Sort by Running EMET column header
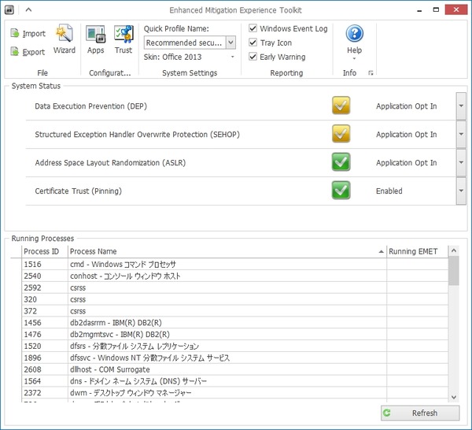The height and width of the screenshot is (430, 472). (417, 251)
